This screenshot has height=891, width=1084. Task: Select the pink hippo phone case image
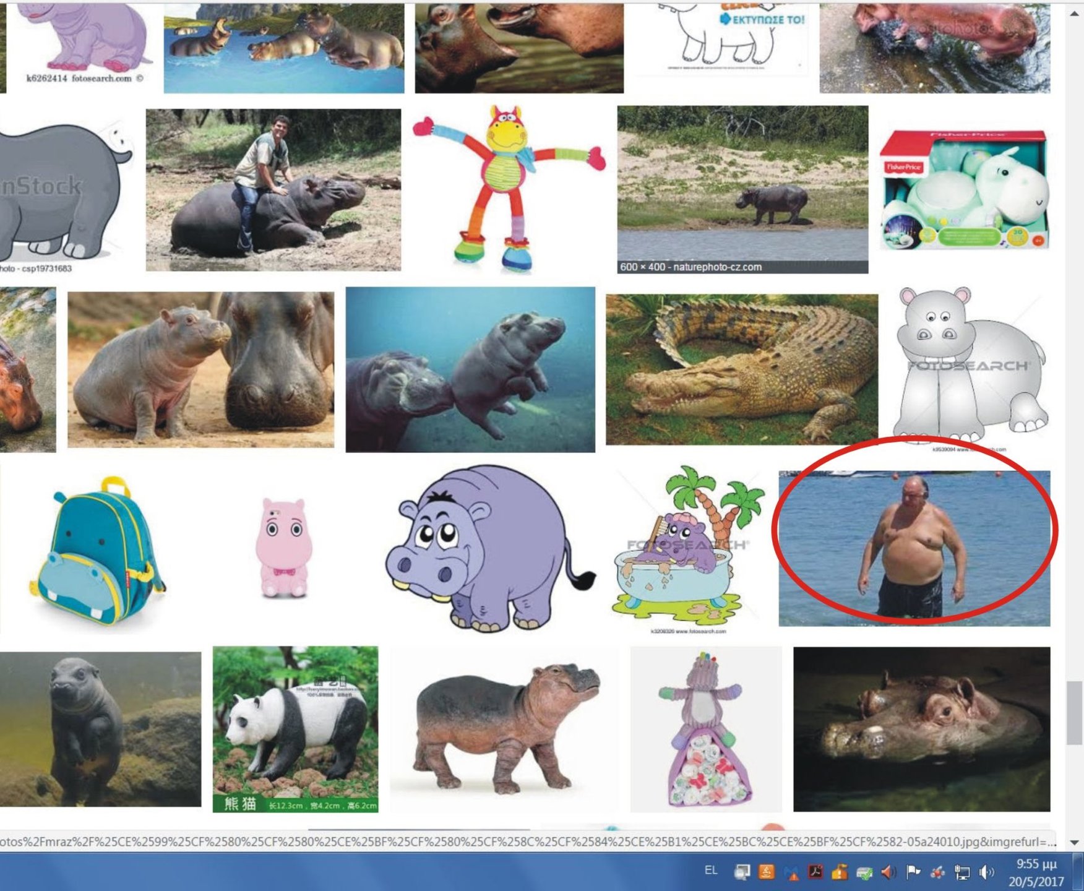click(283, 548)
